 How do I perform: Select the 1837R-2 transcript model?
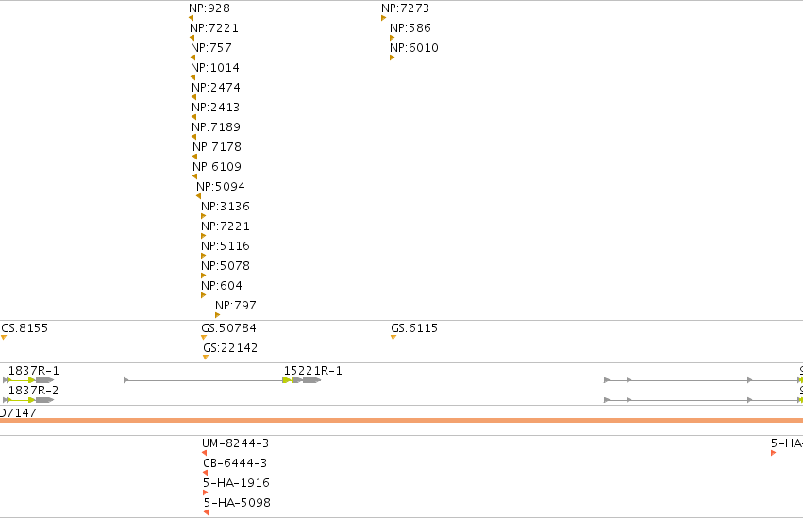(x=28, y=400)
